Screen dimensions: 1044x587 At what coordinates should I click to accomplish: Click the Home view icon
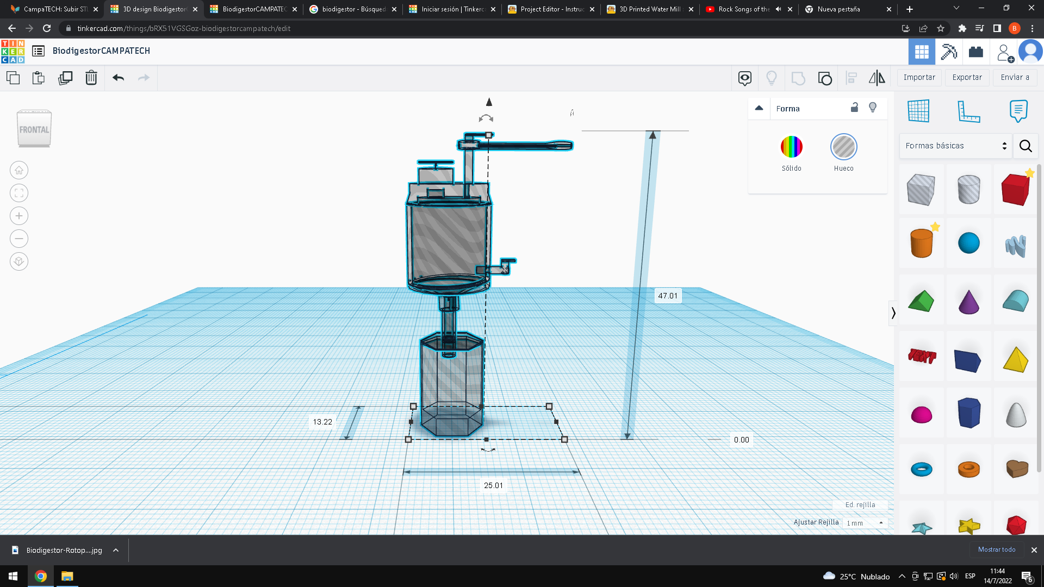pyautogui.click(x=19, y=170)
